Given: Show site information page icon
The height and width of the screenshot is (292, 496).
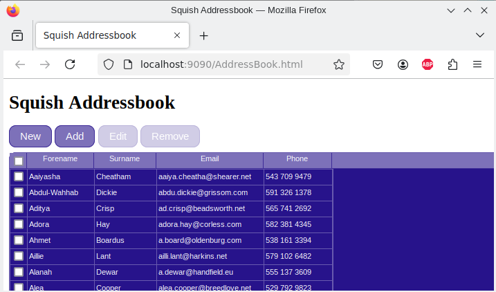Looking at the screenshot, I should coord(128,64).
